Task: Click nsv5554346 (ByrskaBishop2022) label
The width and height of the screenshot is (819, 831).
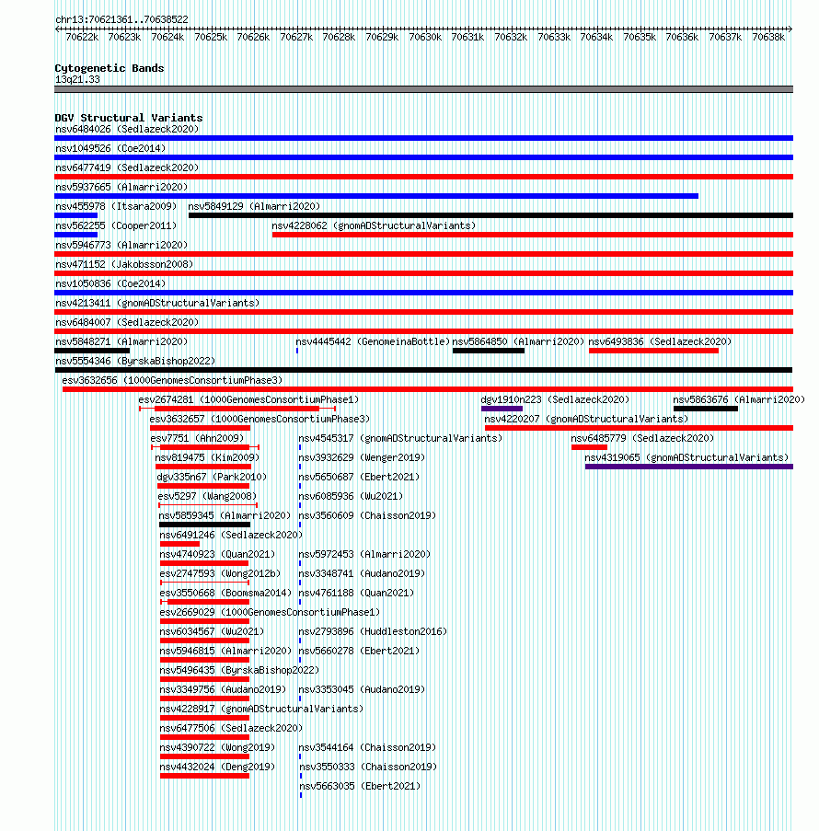Action: pyautogui.click(x=135, y=362)
